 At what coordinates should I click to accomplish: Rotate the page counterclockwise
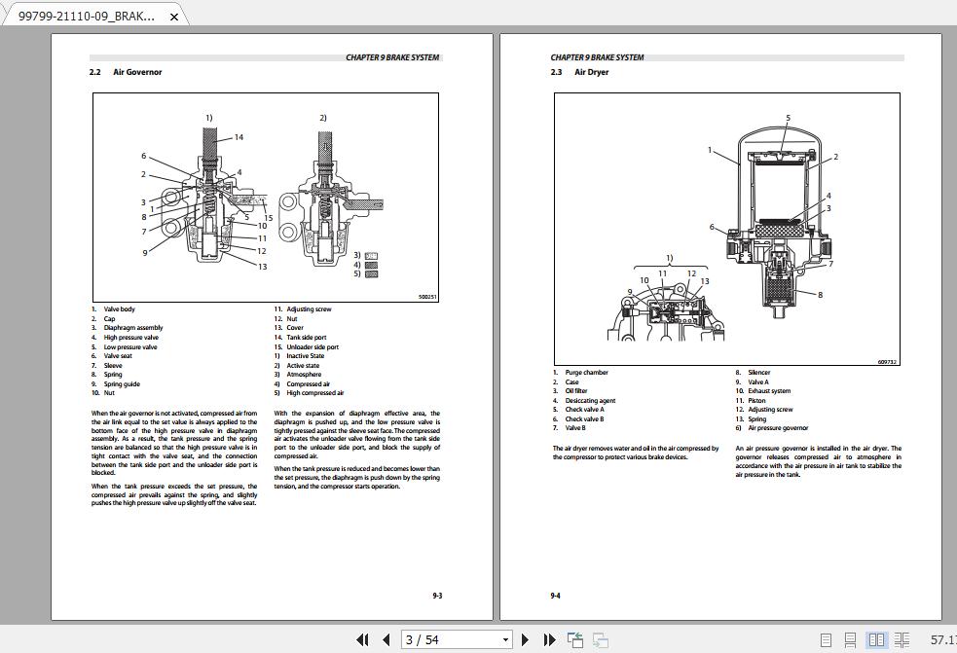574,639
